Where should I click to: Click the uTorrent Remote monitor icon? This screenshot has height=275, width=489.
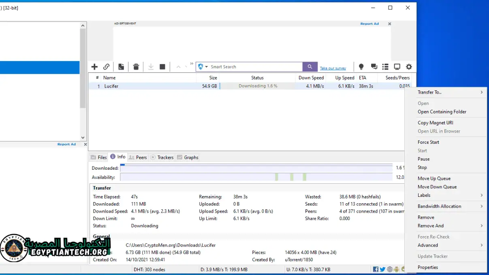pos(397,66)
